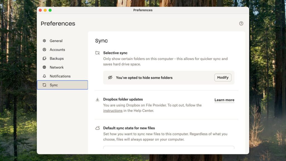Open the default sync state dropdown box

click(x=169, y=147)
